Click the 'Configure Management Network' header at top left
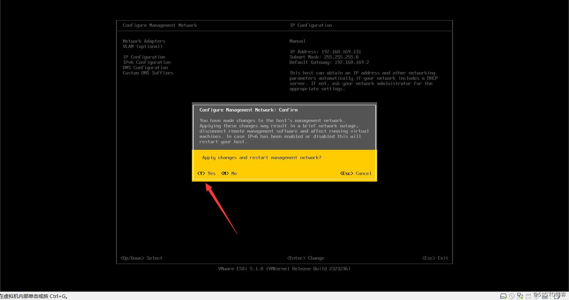569x300 pixels. pyautogui.click(x=160, y=25)
